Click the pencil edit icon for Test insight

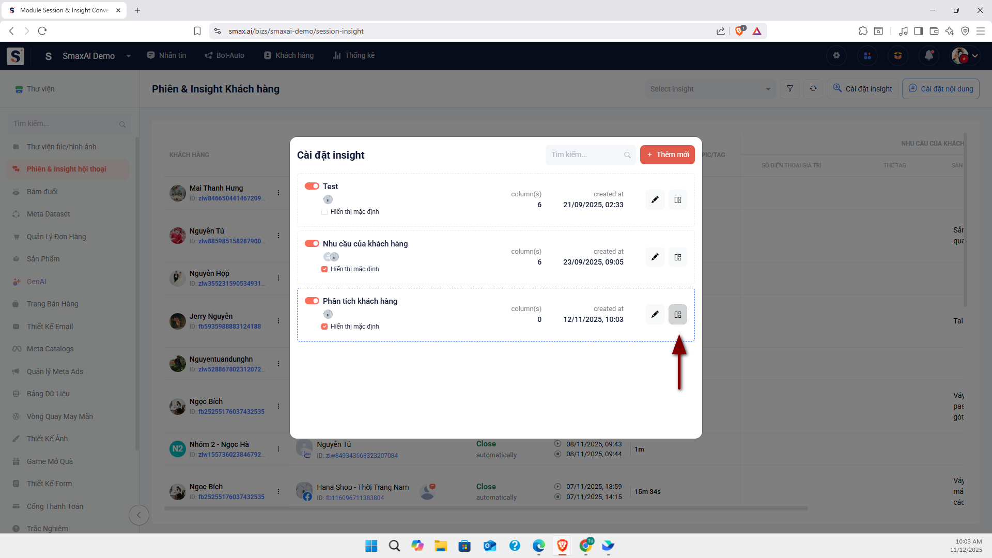coord(655,200)
